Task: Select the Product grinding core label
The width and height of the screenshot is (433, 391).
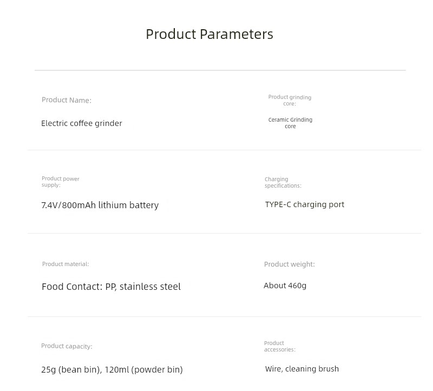Action: 290,100
